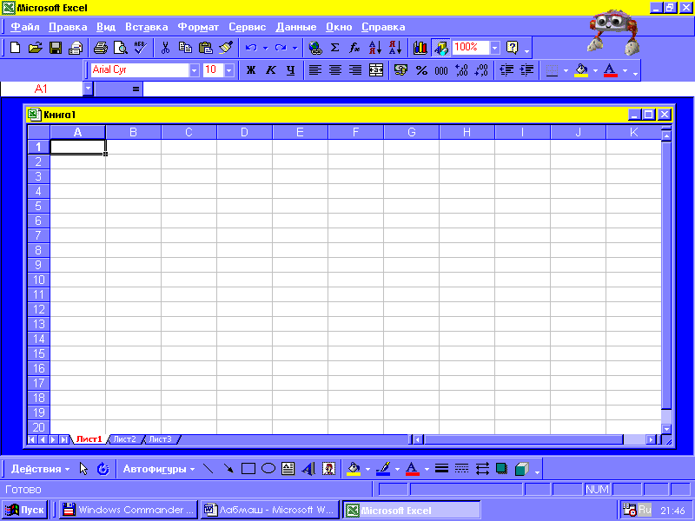Align cell text to the right
This screenshot has height=521, width=695.
pyautogui.click(x=355, y=70)
